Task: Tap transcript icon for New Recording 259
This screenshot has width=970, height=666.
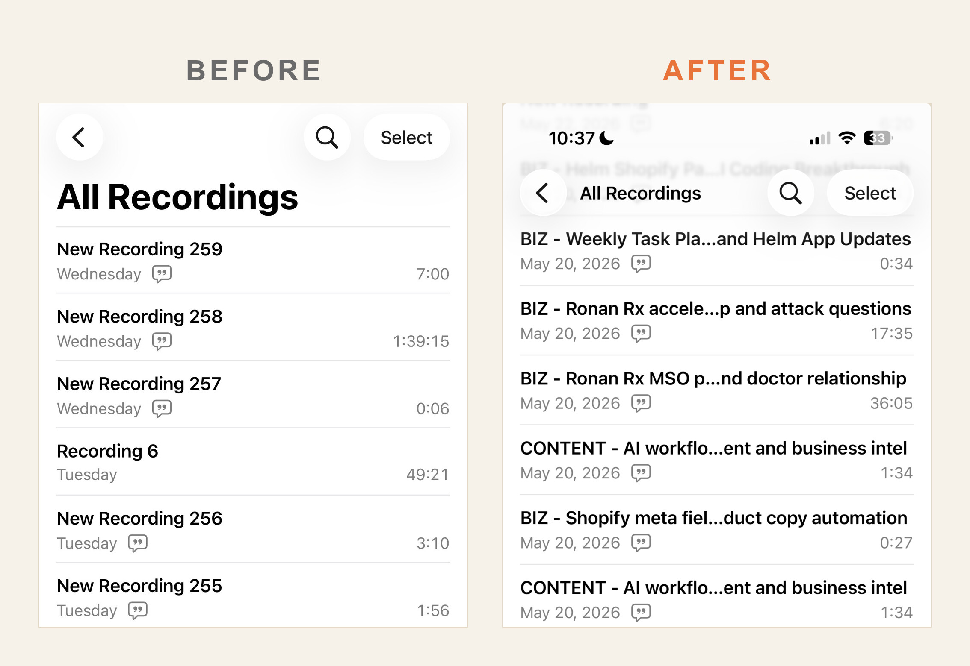Action: (x=162, y=274)
